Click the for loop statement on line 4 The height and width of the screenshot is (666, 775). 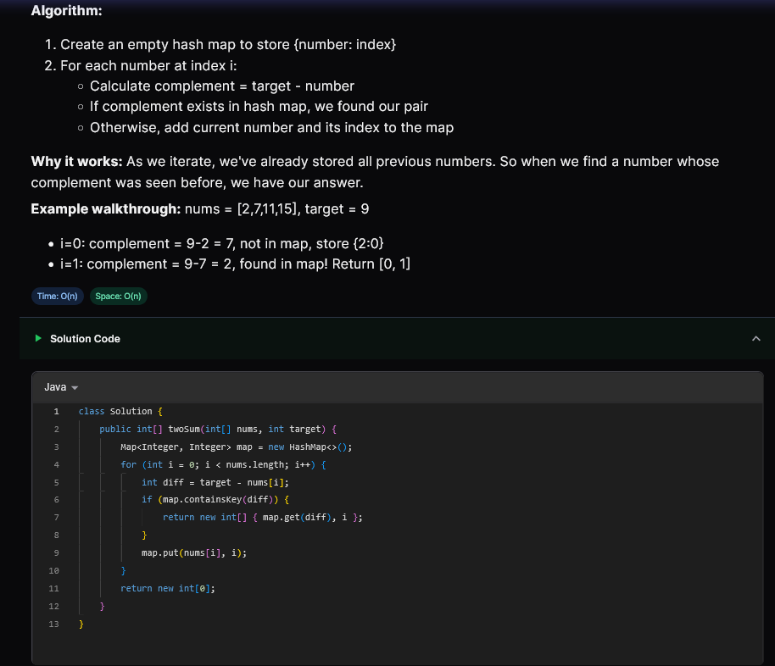tap(223, 465)
